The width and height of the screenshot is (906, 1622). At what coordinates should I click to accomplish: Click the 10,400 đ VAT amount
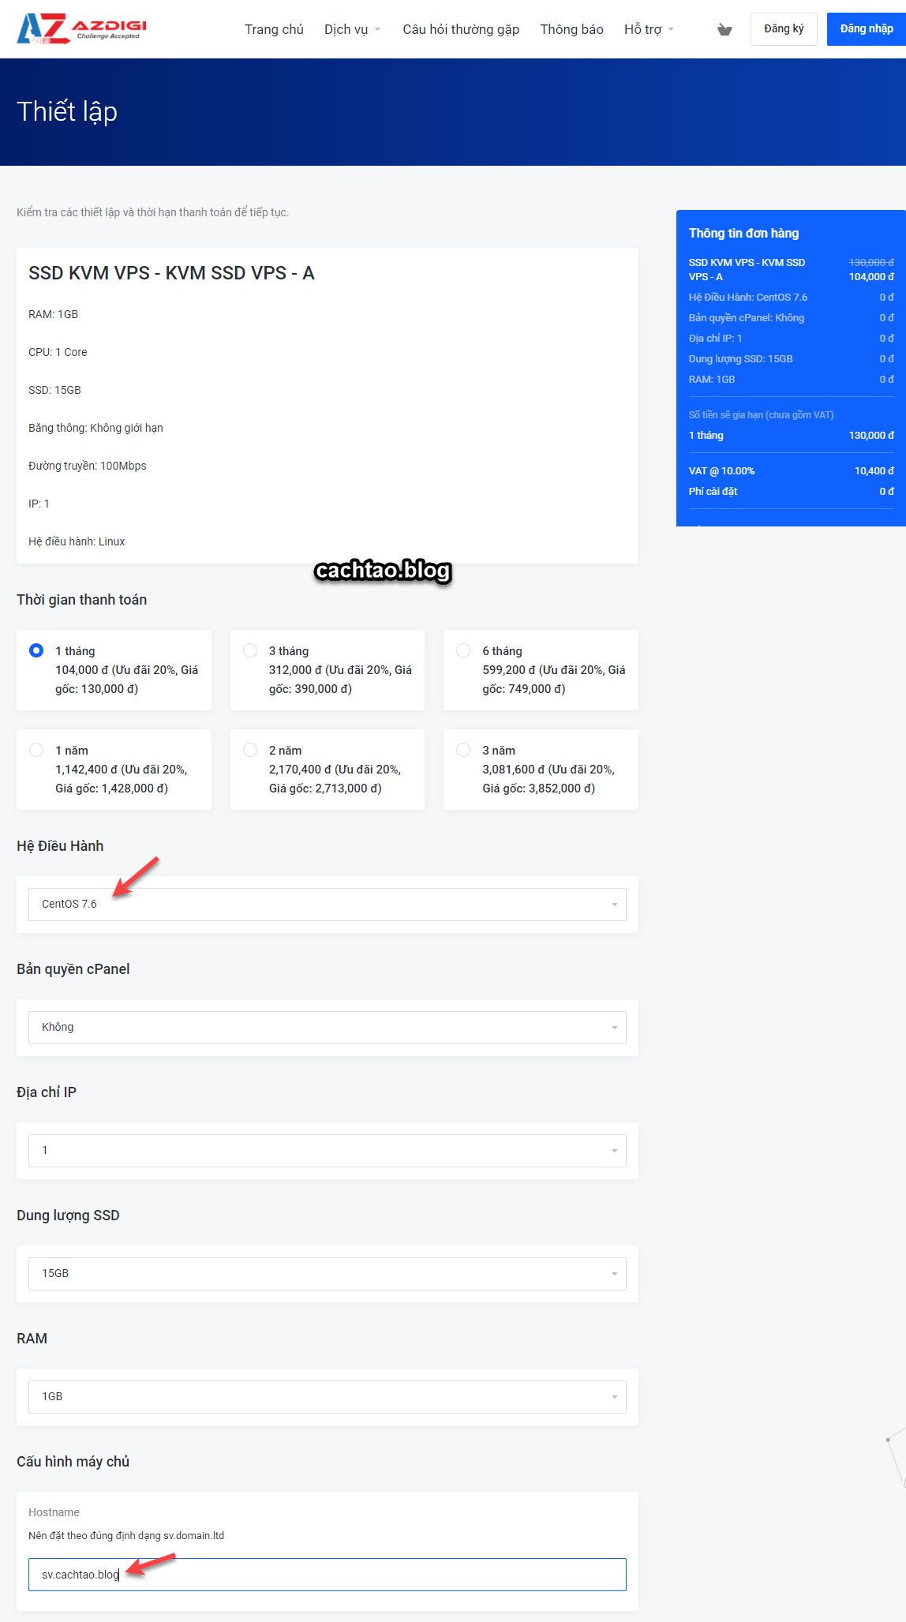[874, 471]
